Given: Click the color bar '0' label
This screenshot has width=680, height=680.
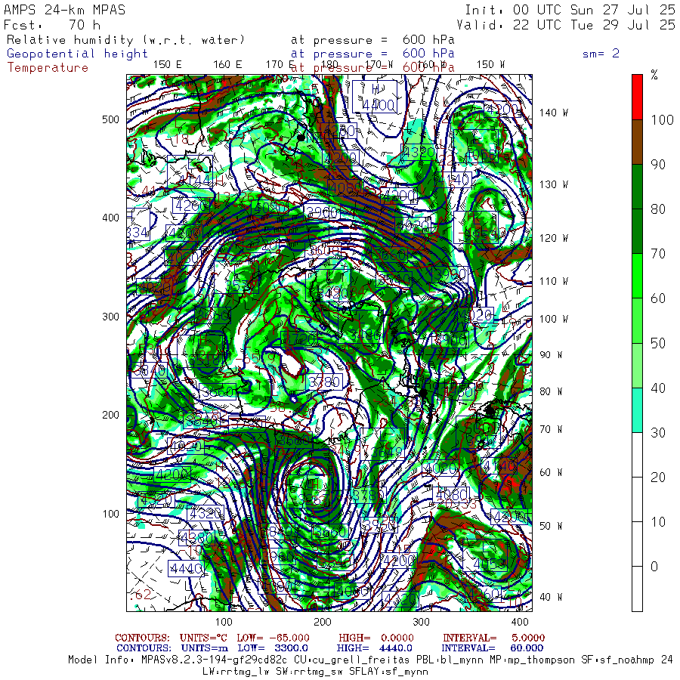Looking at the screenshot, I should pos(654,567).
